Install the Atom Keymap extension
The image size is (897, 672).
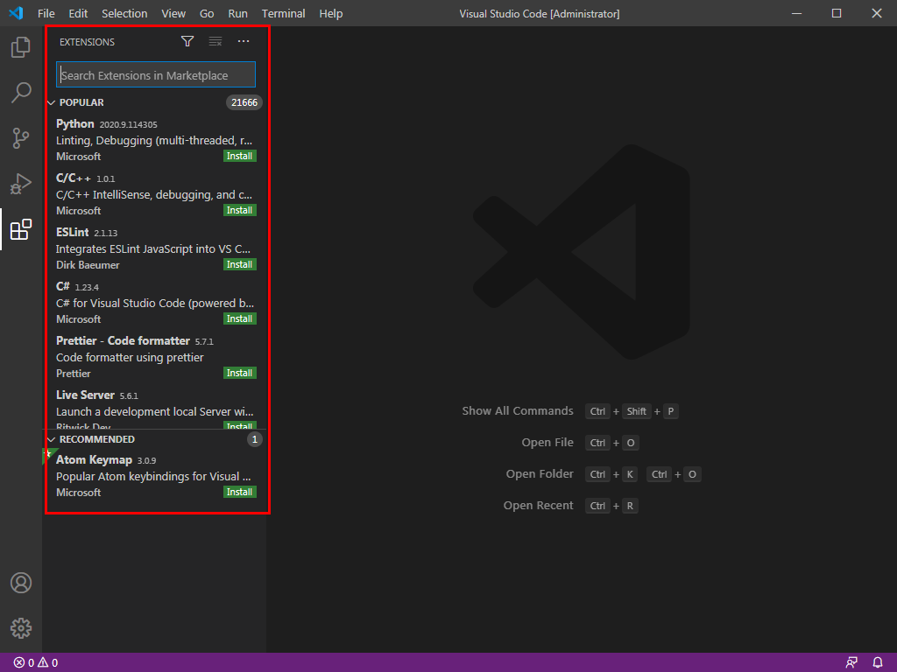[240, 492]
